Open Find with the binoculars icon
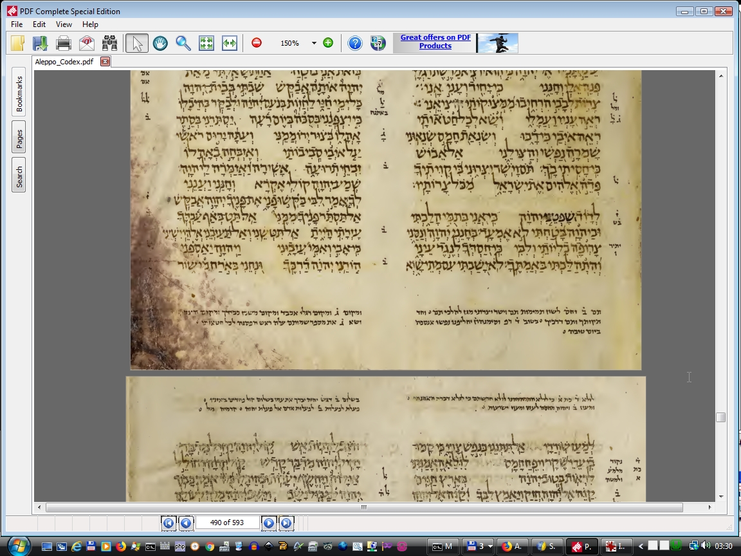Viewport: 741px width, 556px height. pos(109,43)
